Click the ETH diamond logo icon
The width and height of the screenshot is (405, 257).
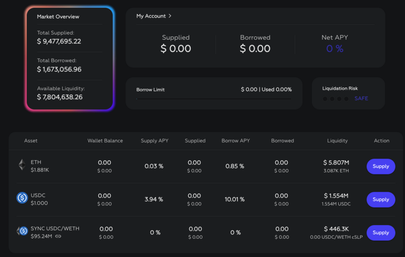click(x=22, y=164)
